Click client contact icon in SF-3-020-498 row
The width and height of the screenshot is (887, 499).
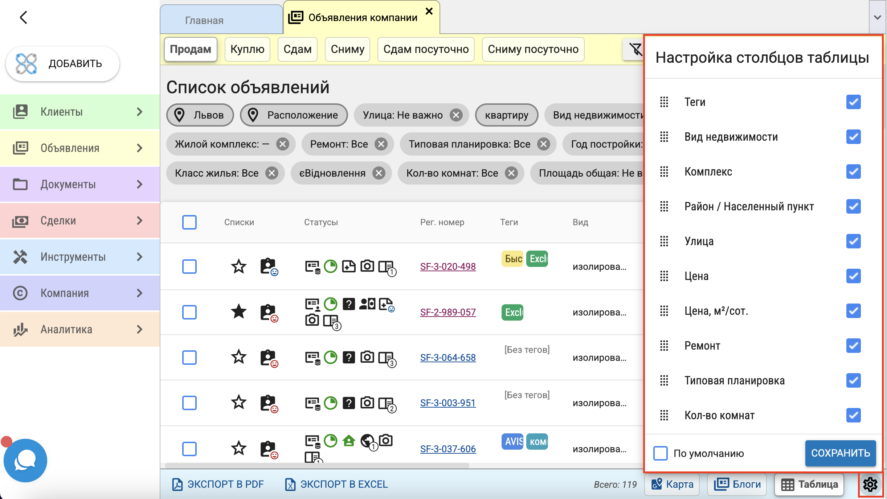(269, 267)
